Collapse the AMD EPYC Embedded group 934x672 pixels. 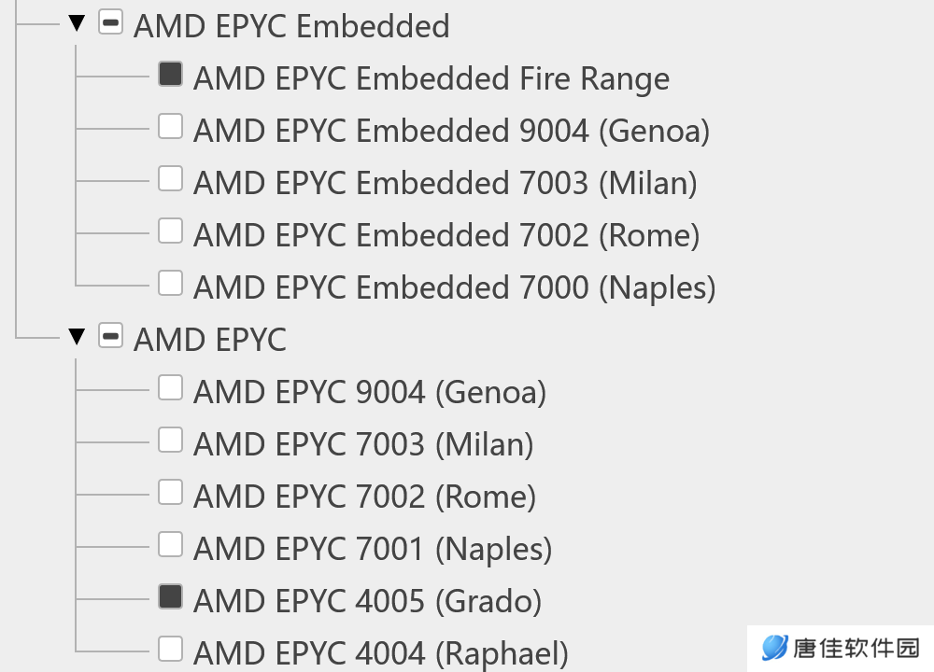pos(77,23)
